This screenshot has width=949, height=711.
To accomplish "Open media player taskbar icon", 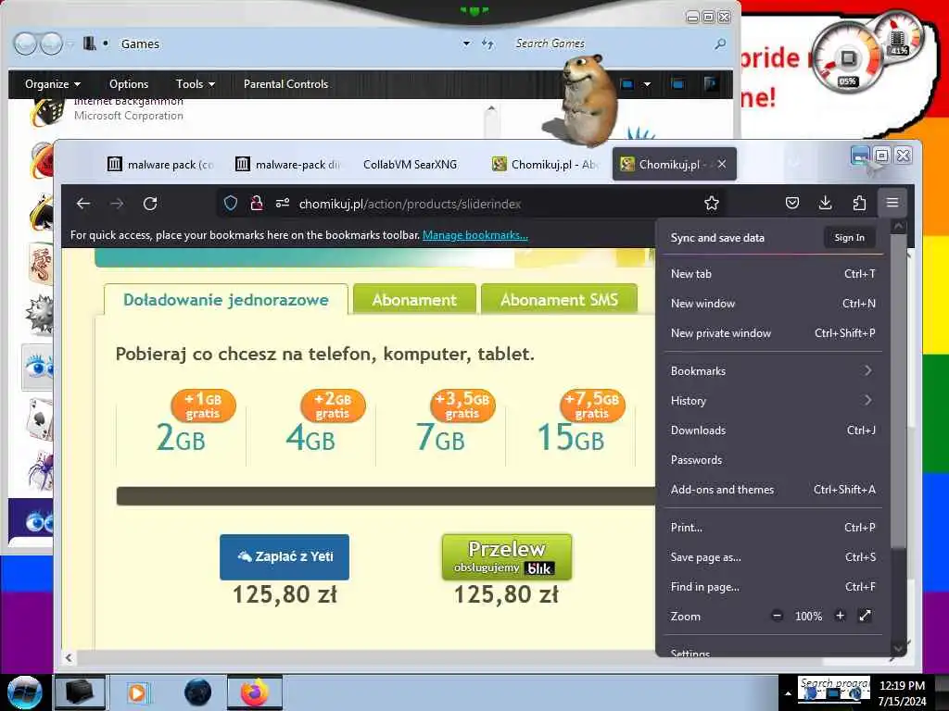I will click(138, 692).
